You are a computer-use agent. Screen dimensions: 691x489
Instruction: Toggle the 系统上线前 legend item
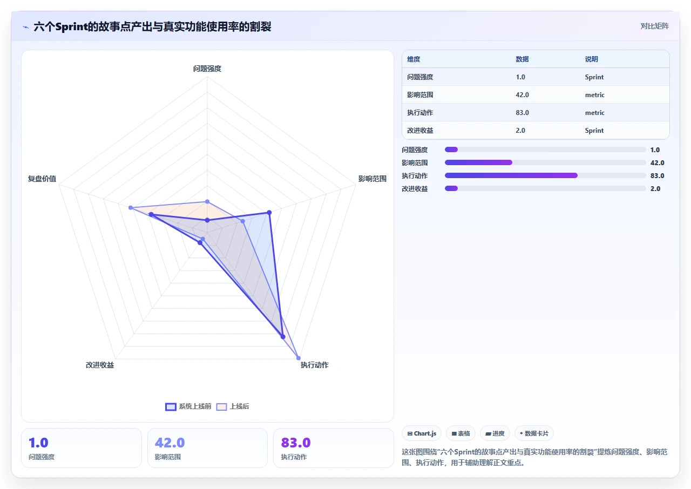pyautogui.click(x=188, y=406)
